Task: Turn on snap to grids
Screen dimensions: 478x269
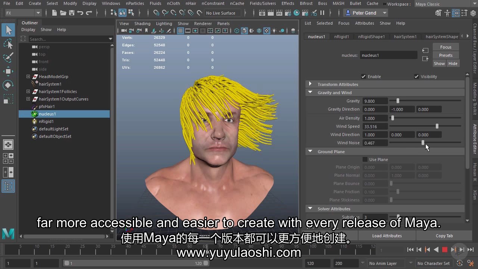Action: pyautogui.click(x=156, y=13)
